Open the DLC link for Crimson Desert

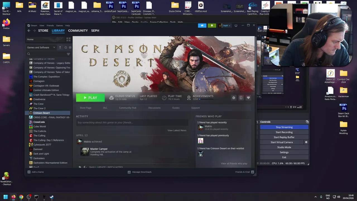105,108
